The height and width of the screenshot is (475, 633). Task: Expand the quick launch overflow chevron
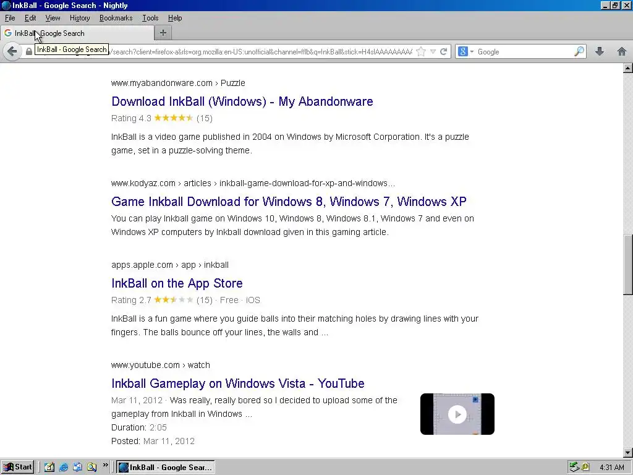click(105, 465)
